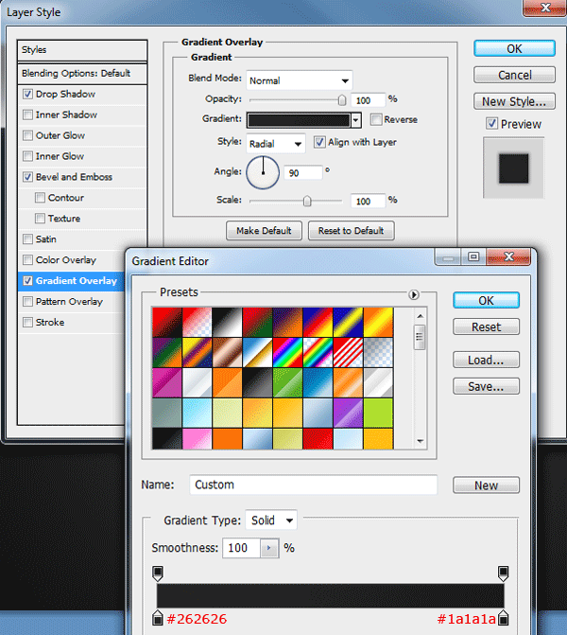Click the Load... button in Gradient Editor

click(486, 360)
